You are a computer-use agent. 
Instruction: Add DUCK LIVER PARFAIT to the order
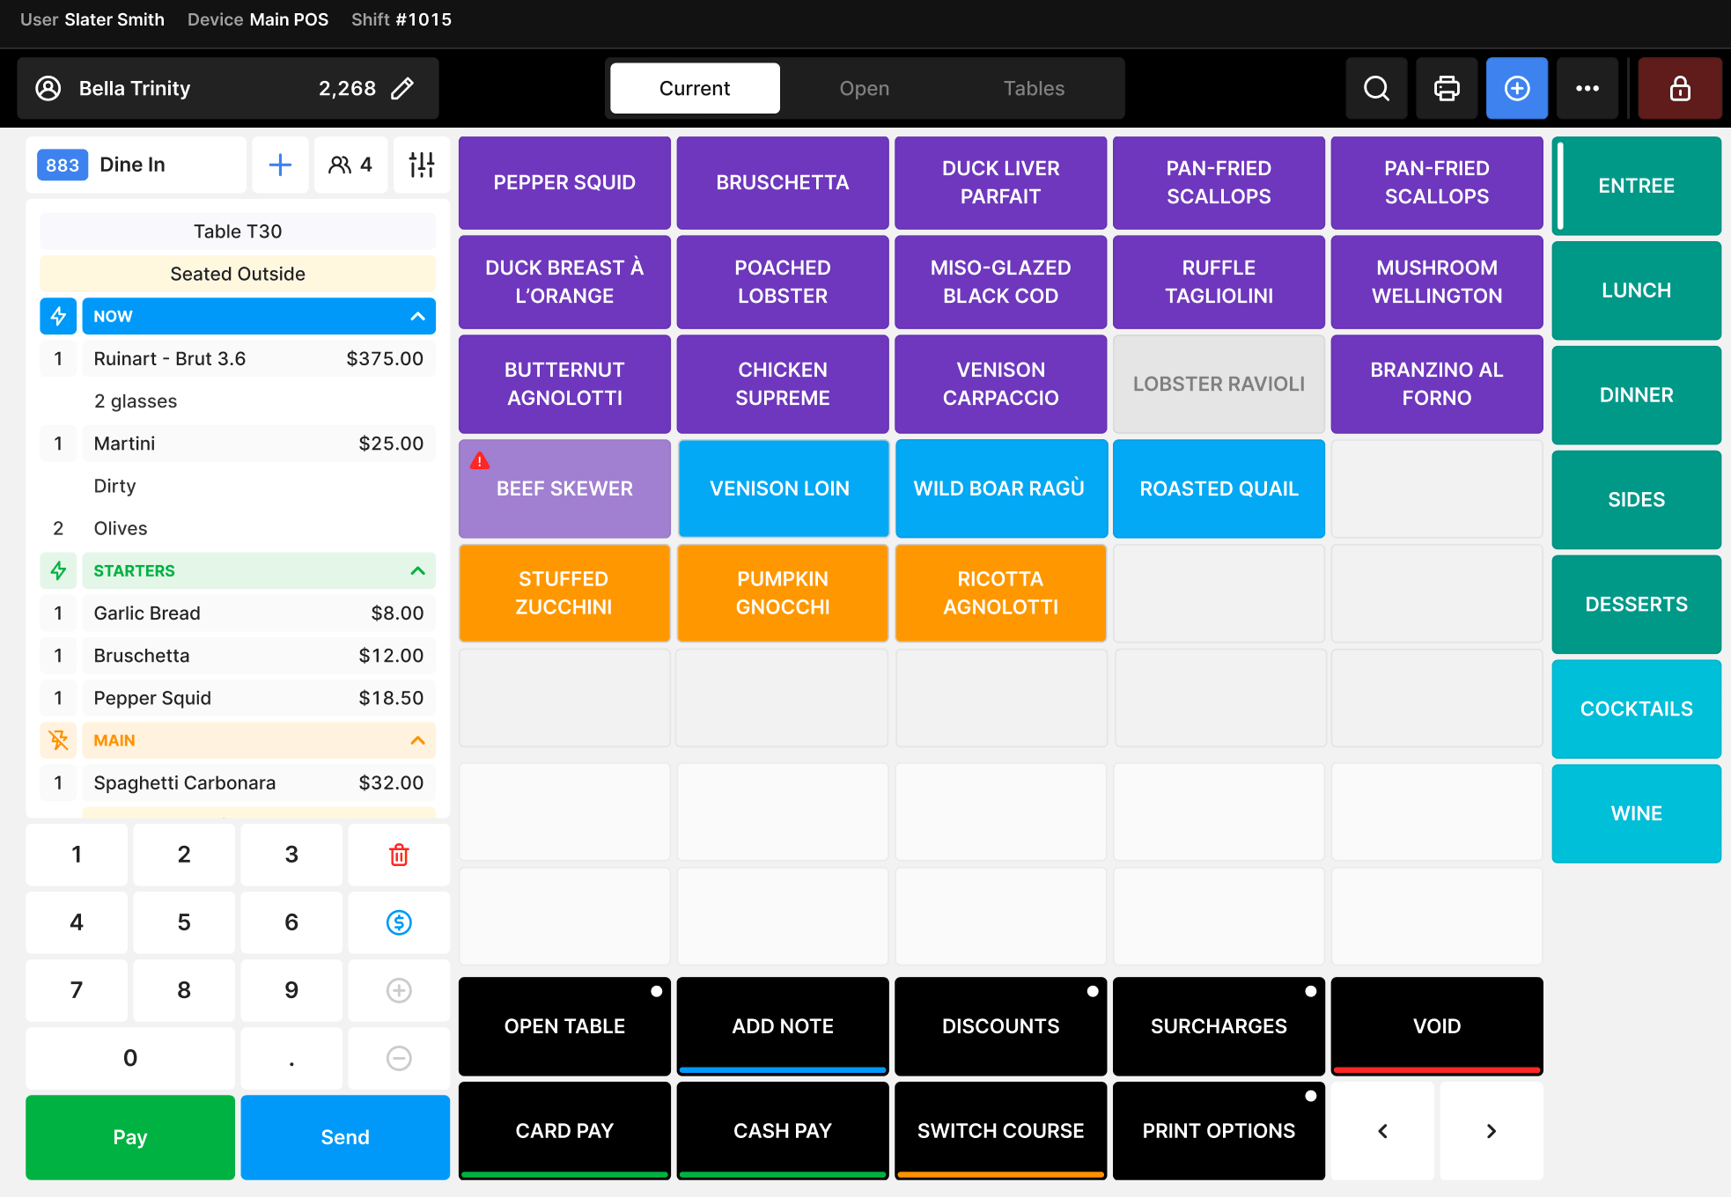point(1001,182)
